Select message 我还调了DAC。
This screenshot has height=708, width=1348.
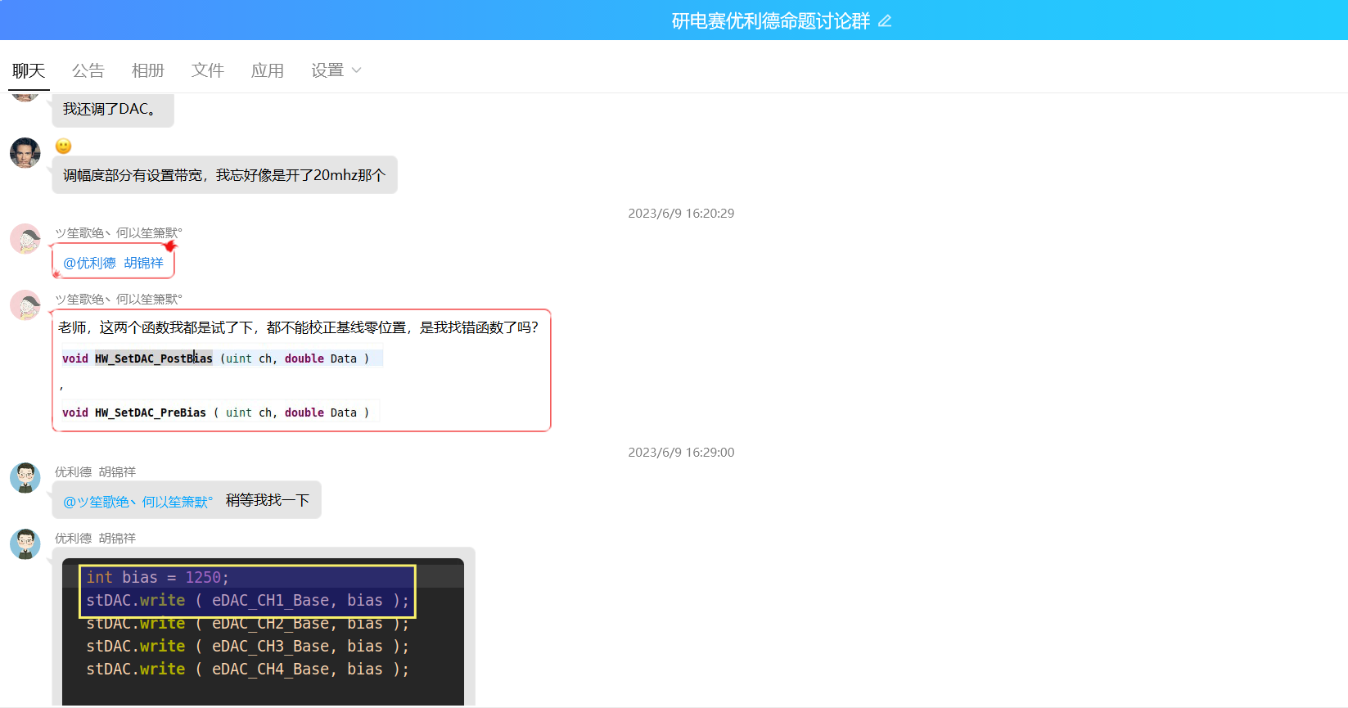point(113,110)
